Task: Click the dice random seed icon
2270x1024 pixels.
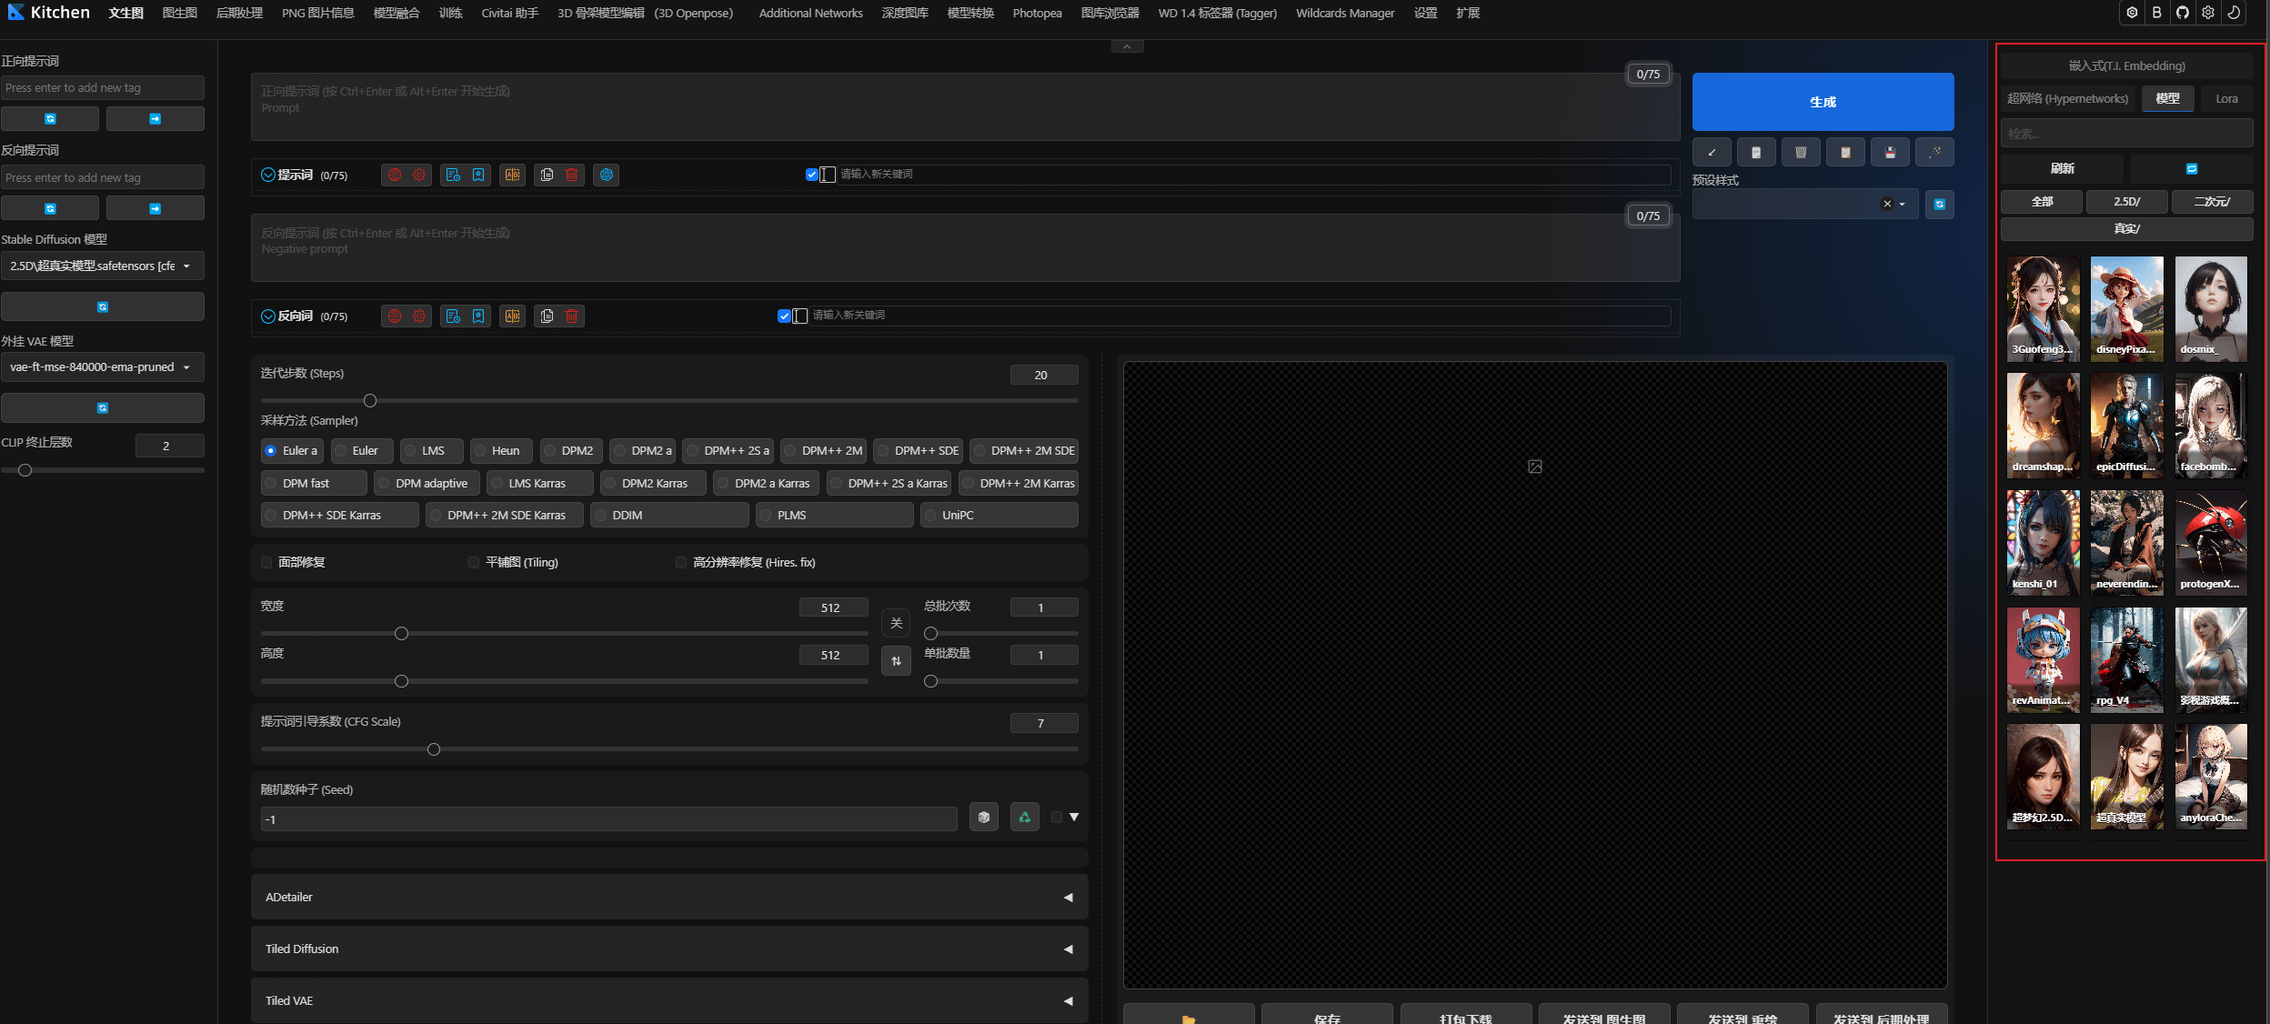Action: click(x=984, y=818)
